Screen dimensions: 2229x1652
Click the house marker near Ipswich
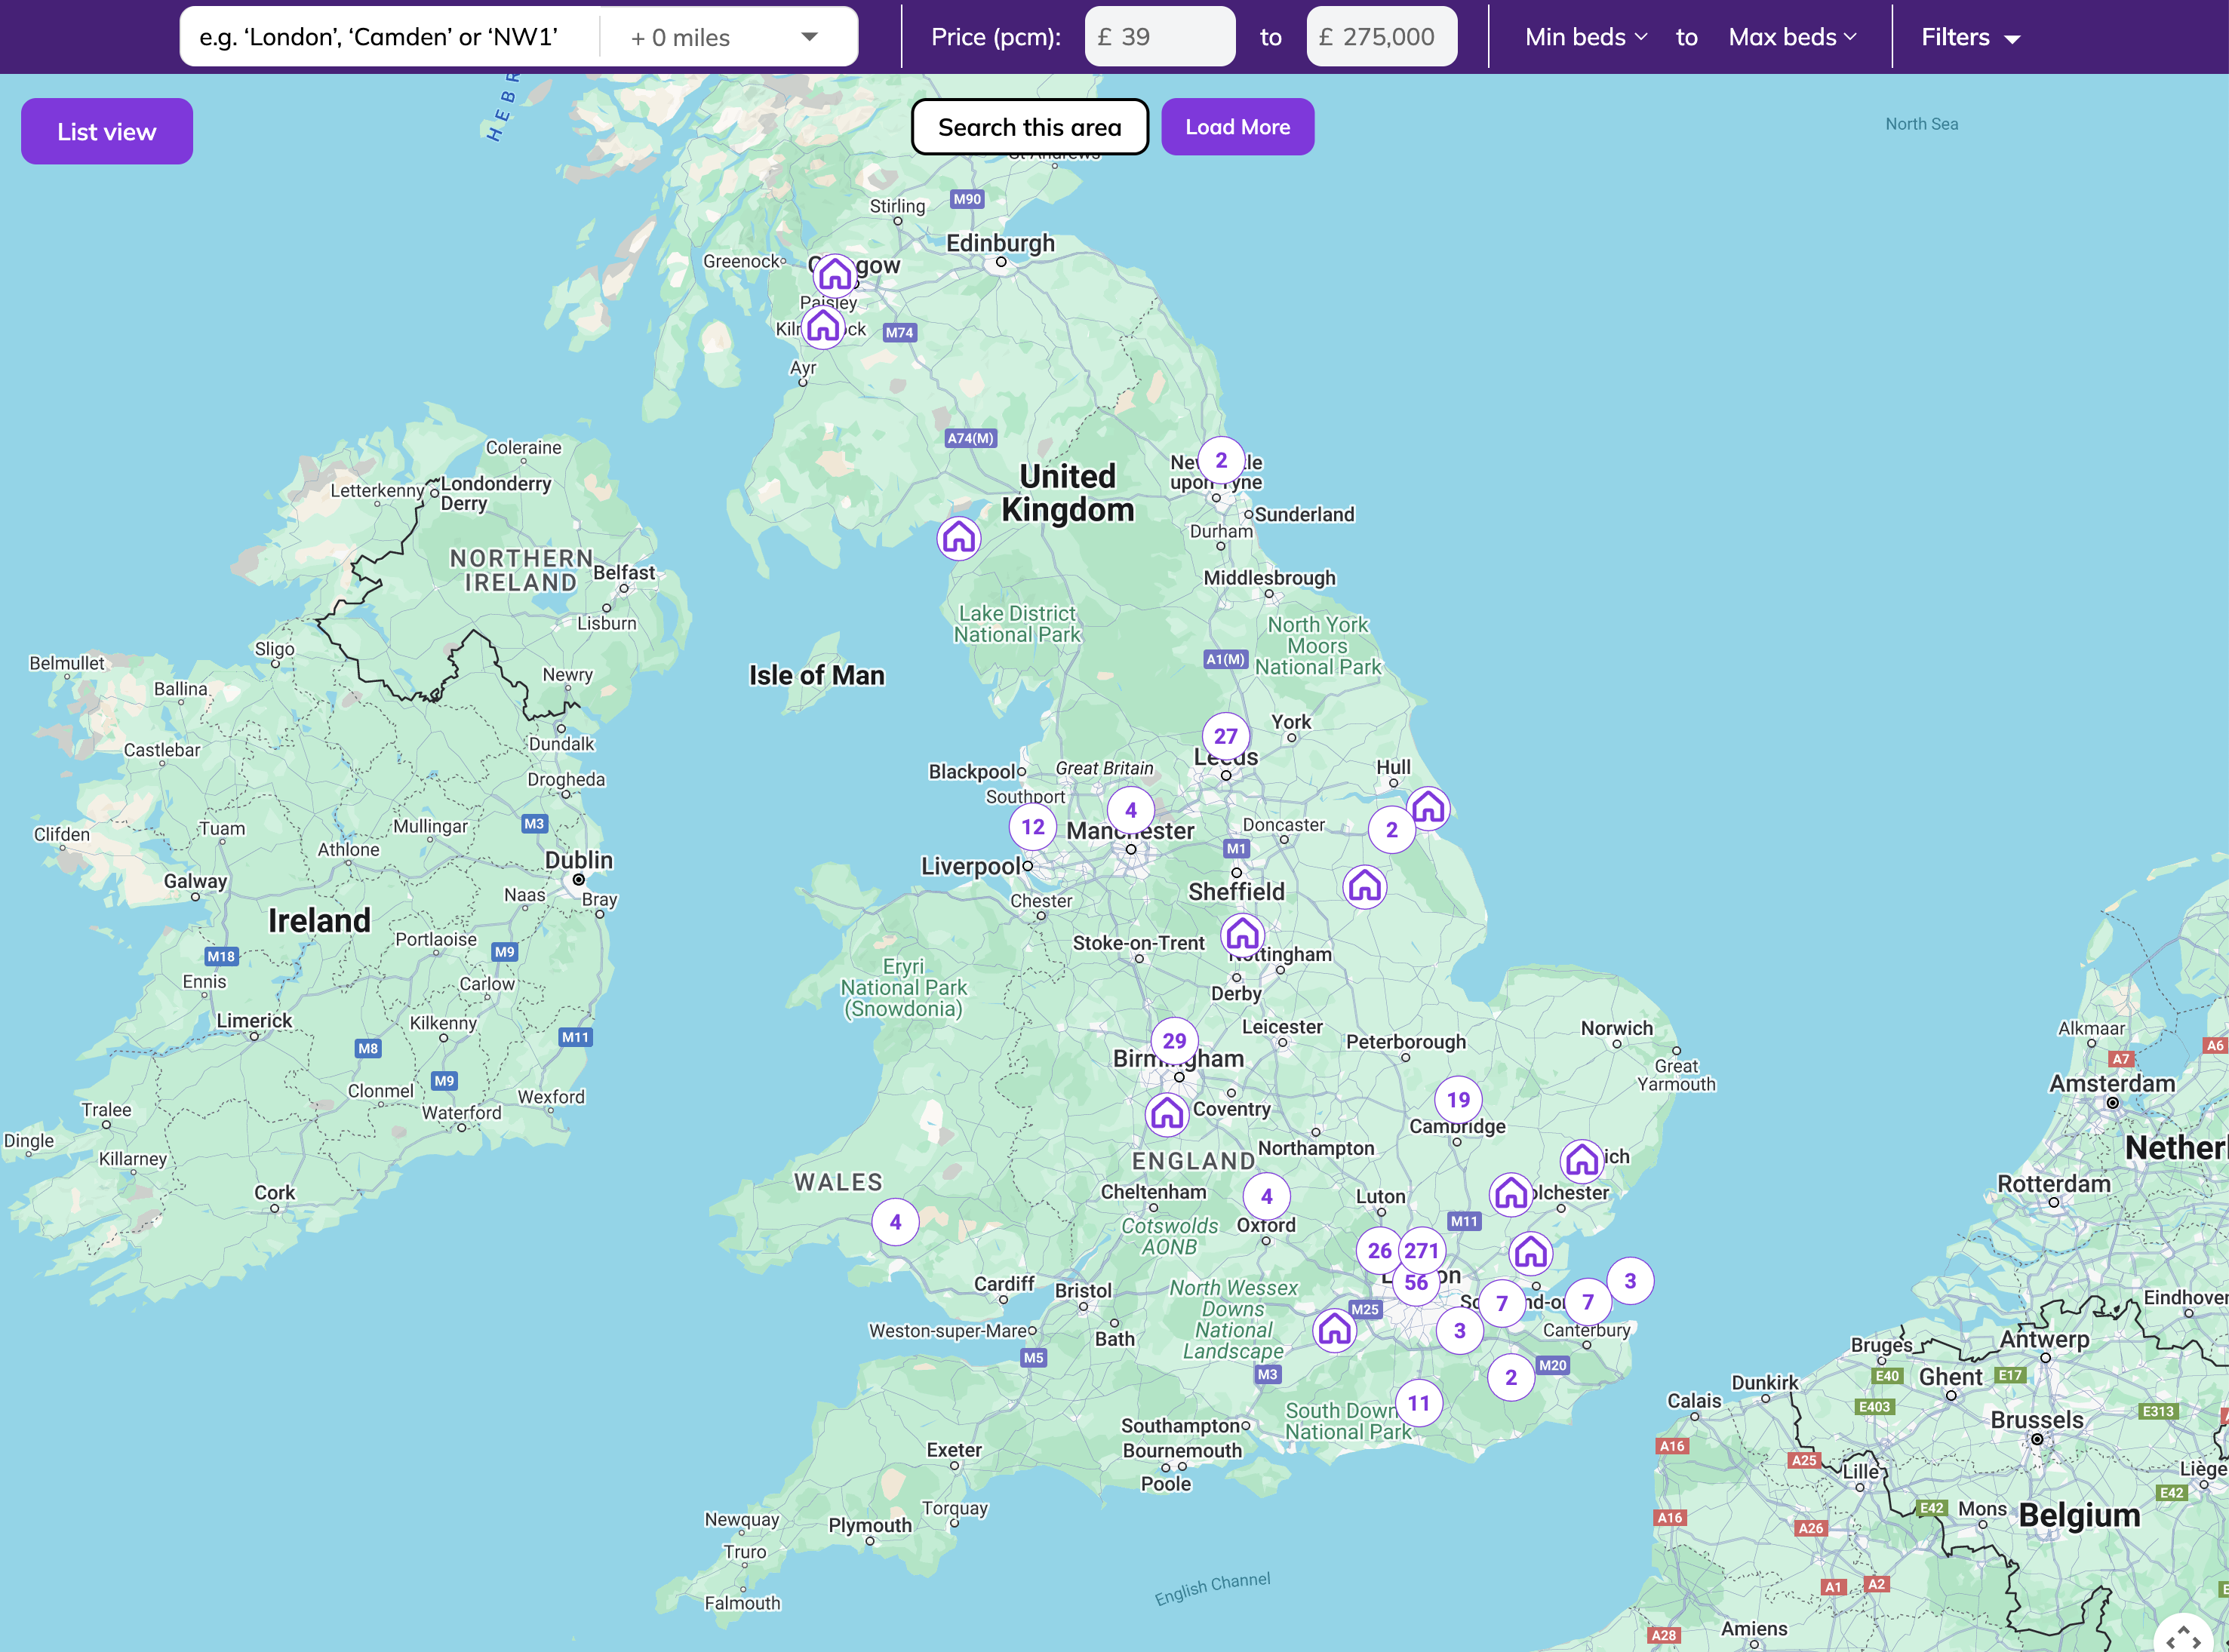click(1581, 1160)
